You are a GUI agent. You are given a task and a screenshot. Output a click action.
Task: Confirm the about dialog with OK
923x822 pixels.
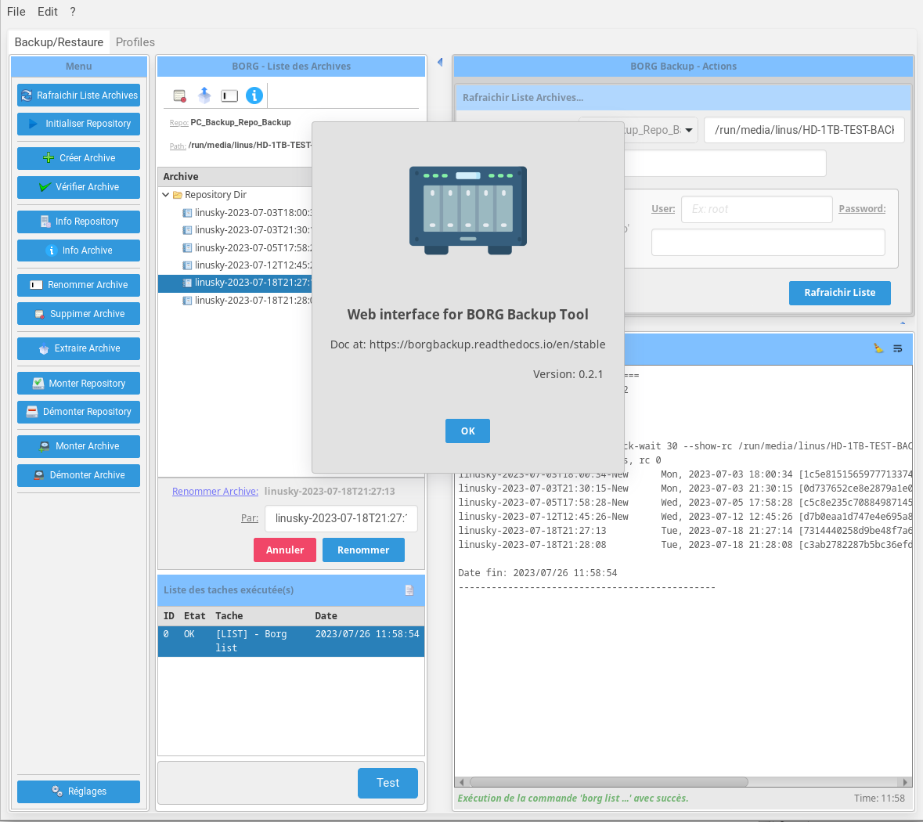[x=467, y=431]
